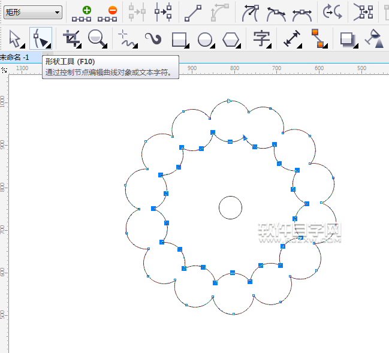The width and height of the screenshot is (389, 353).
Task: Select the Zoom magnifier tool
Action: [97, 38]
